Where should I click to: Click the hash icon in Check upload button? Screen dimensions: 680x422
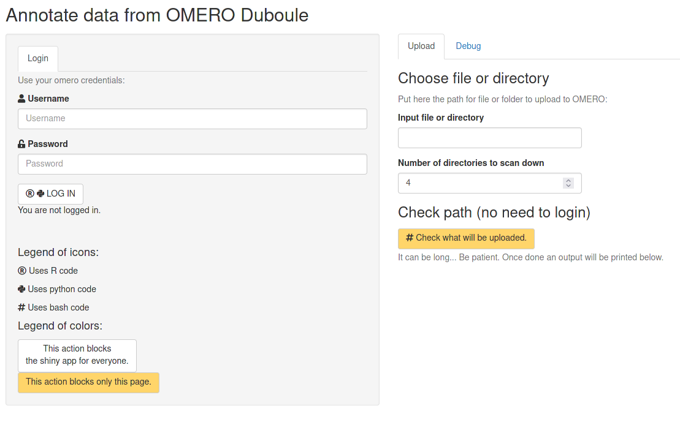[x=410, y=238]
